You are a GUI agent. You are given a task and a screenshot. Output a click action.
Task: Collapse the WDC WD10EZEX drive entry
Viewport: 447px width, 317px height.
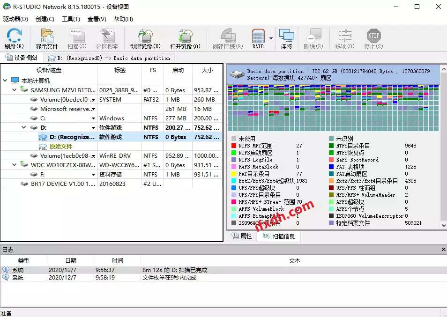tap(13, 165)
